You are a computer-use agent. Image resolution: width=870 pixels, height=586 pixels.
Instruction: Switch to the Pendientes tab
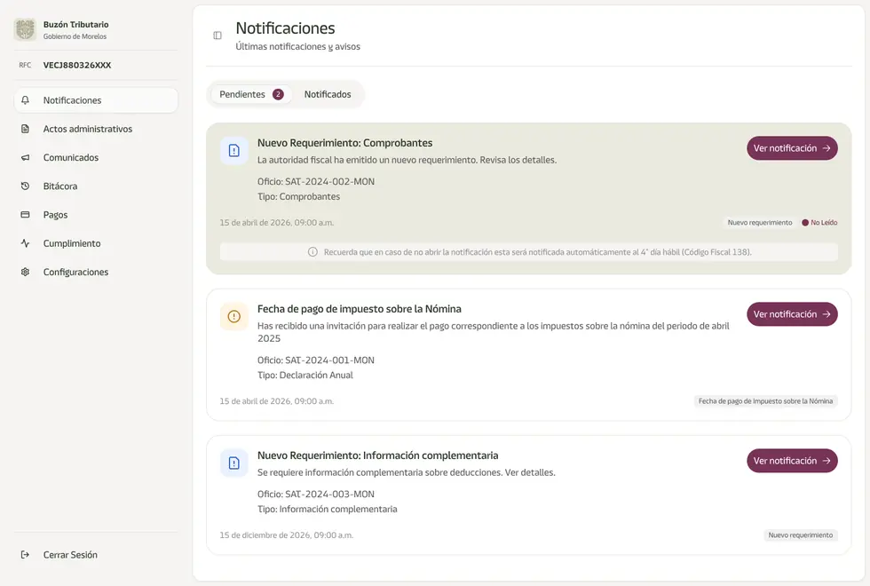pos(250,94)
